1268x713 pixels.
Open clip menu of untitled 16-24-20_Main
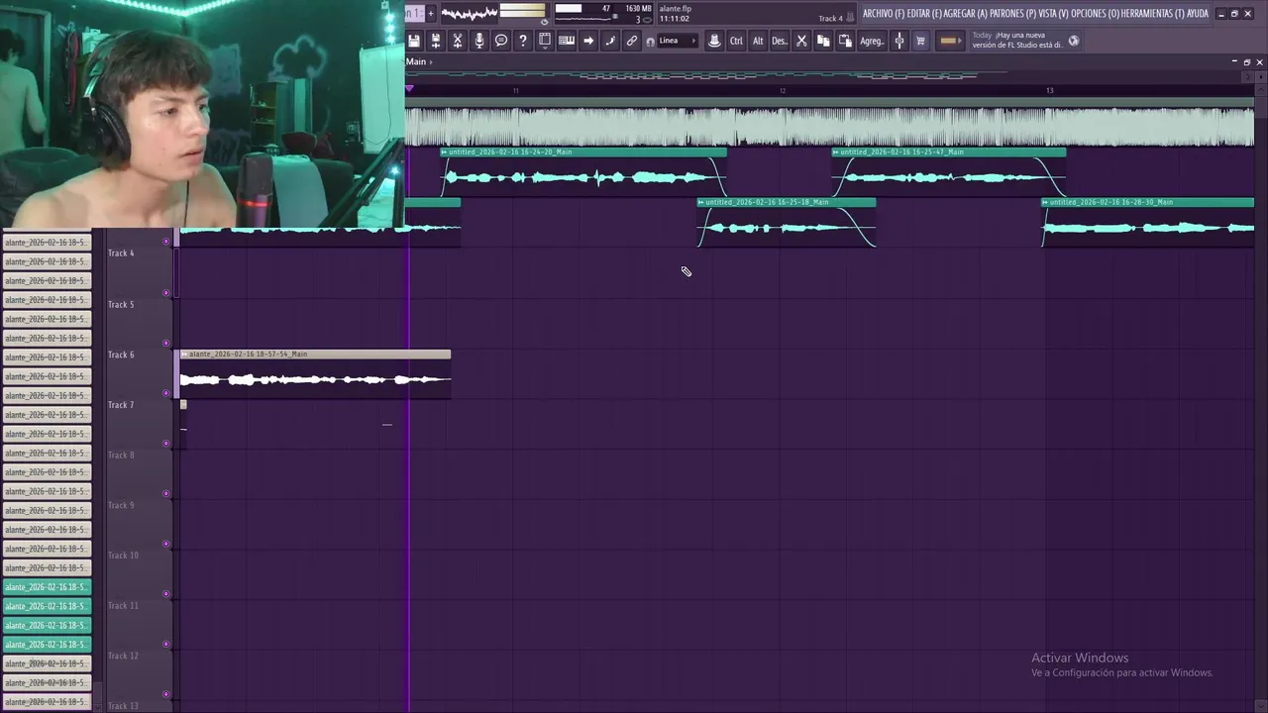[445, 153]
